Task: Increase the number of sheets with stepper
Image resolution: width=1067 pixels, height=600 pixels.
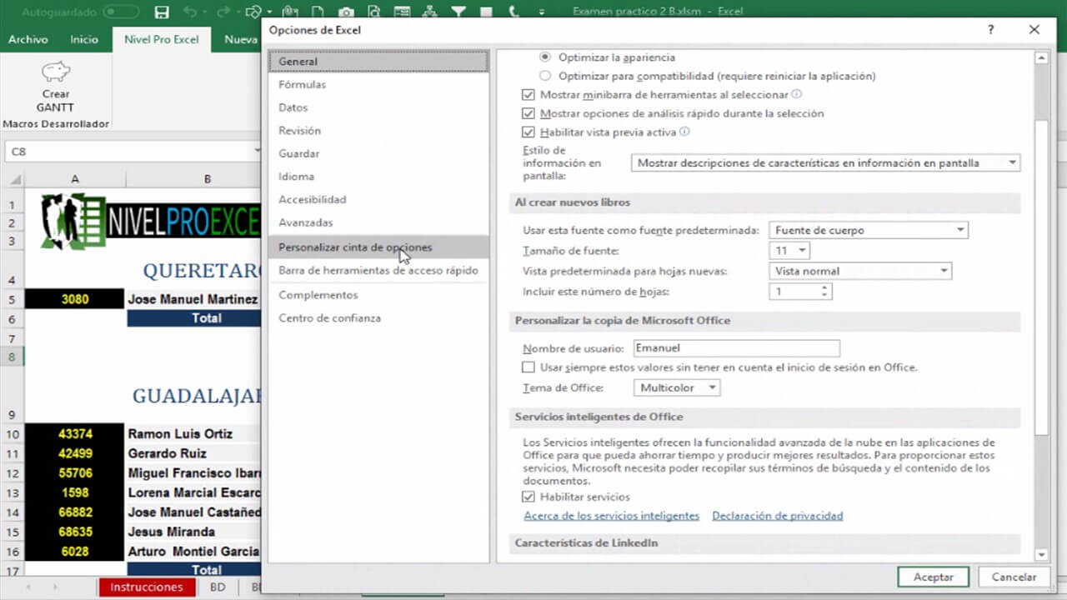Action: coord(824,288)
